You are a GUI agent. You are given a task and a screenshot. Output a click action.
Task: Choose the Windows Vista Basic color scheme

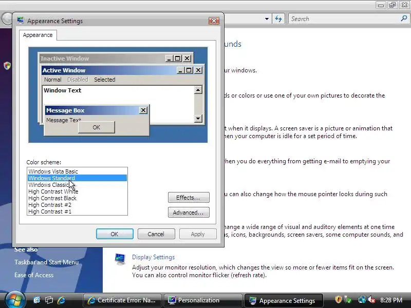(78, 171)
